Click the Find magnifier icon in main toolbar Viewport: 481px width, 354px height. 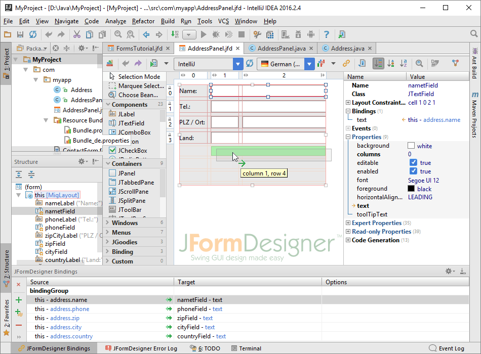118,34
